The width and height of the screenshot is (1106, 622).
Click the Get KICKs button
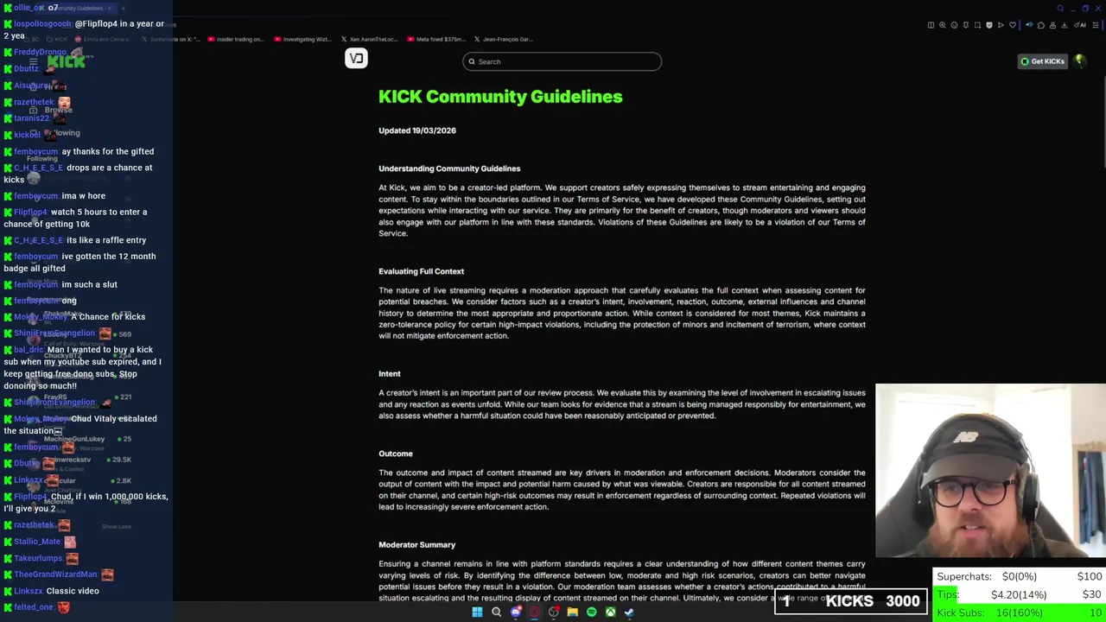(1042, 61)
